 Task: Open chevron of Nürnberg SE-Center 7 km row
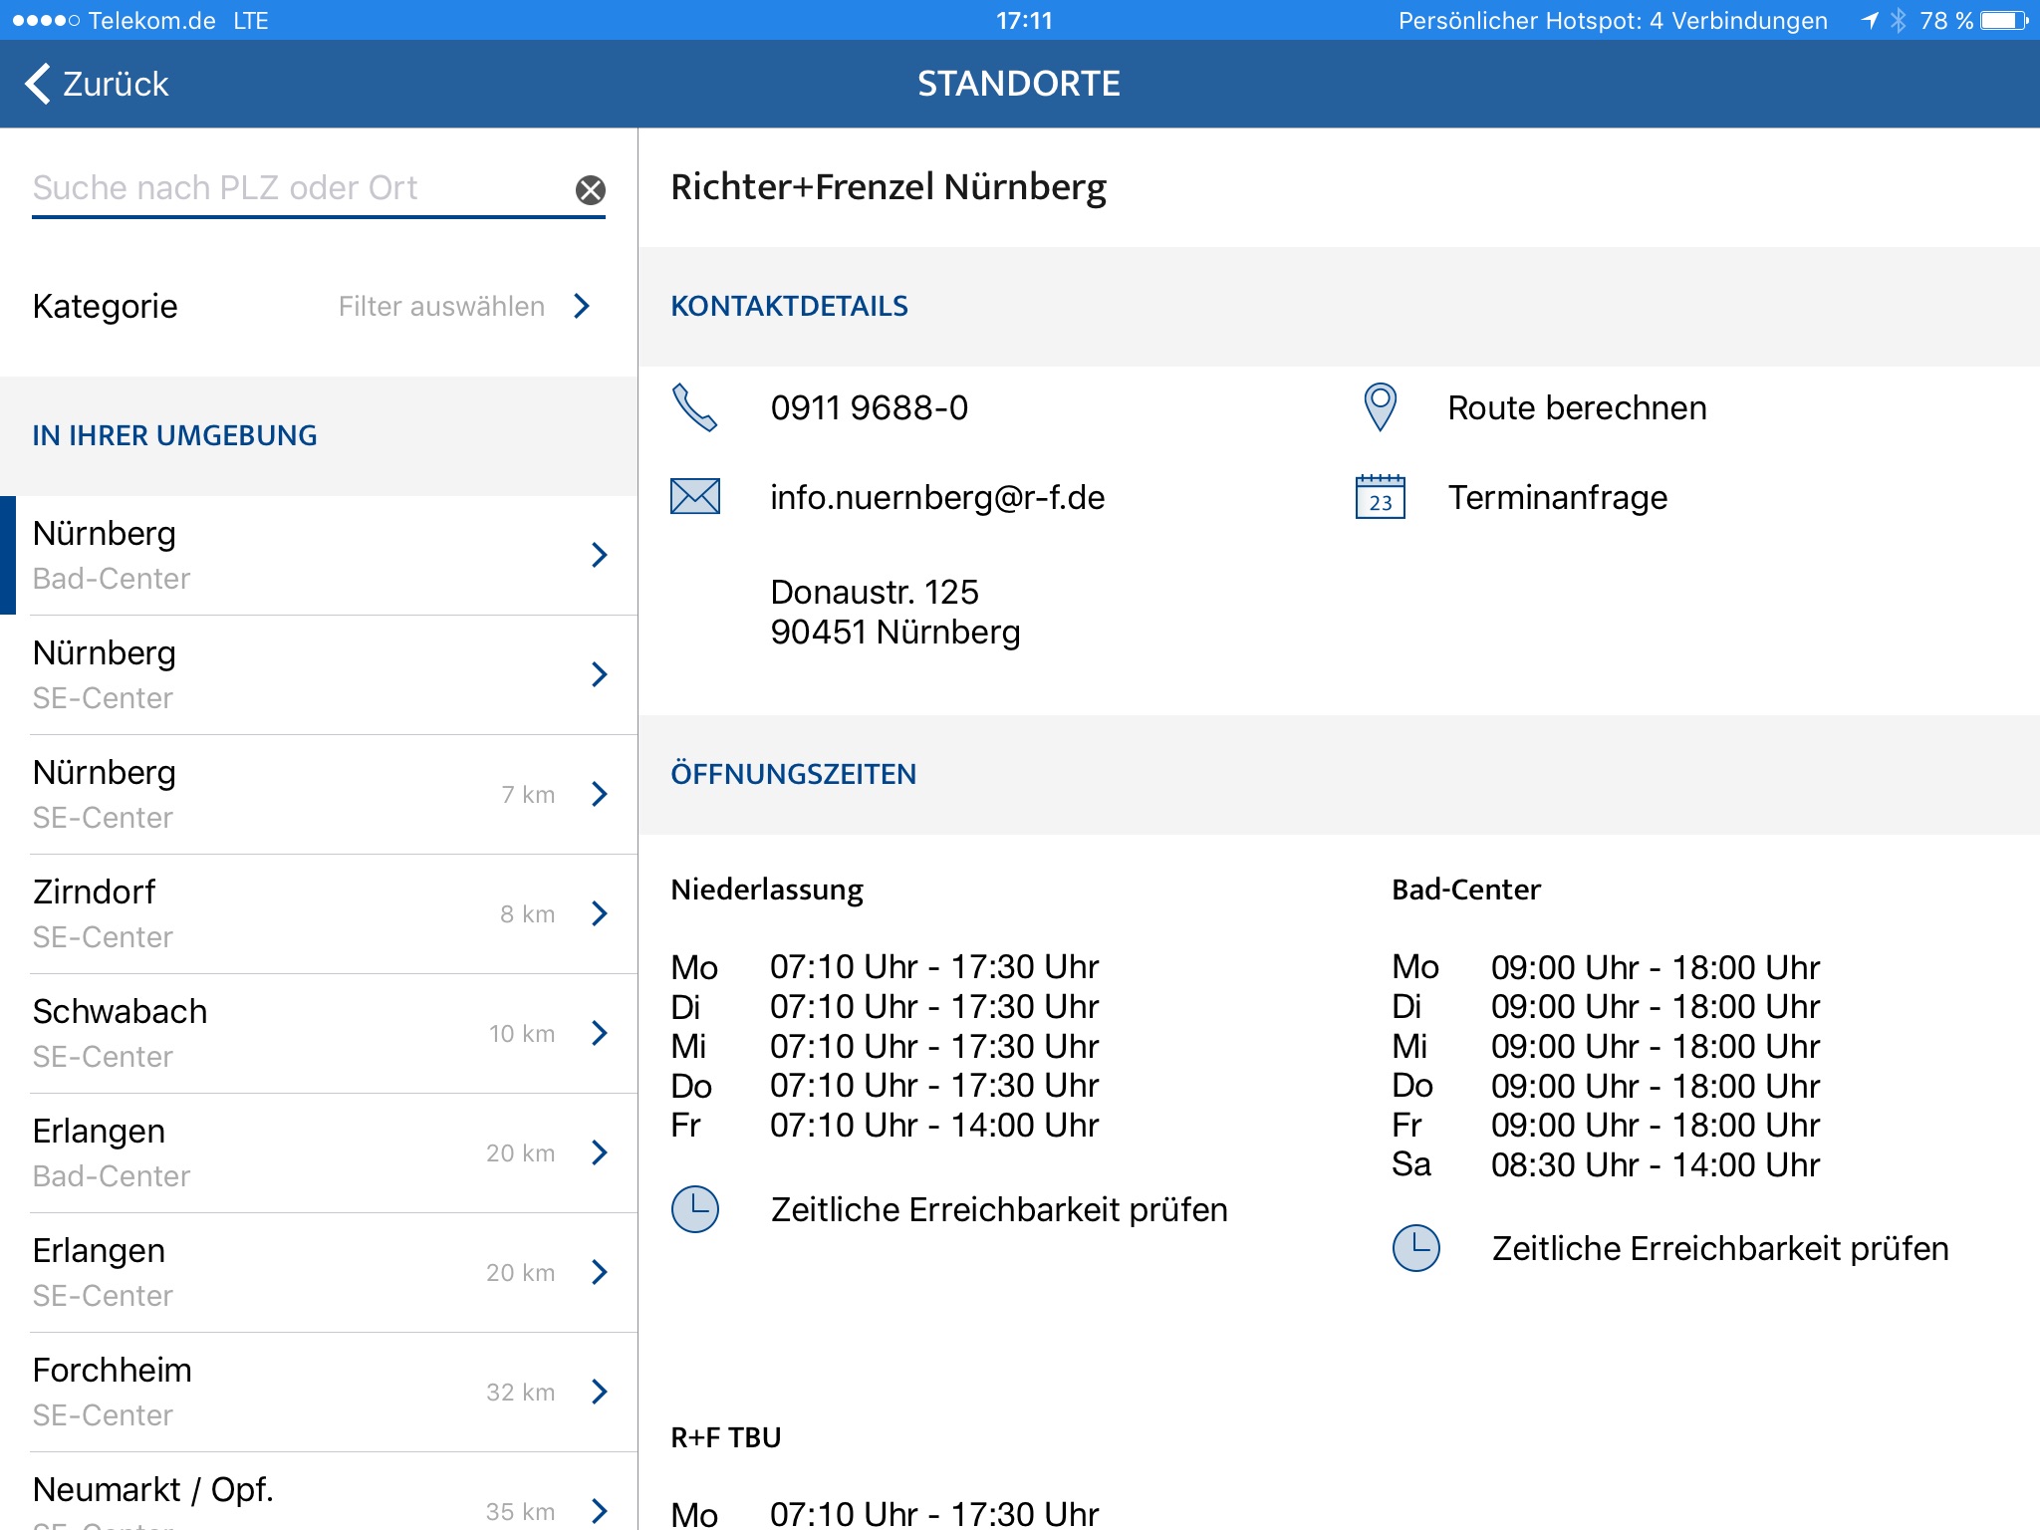click(599, 794)
